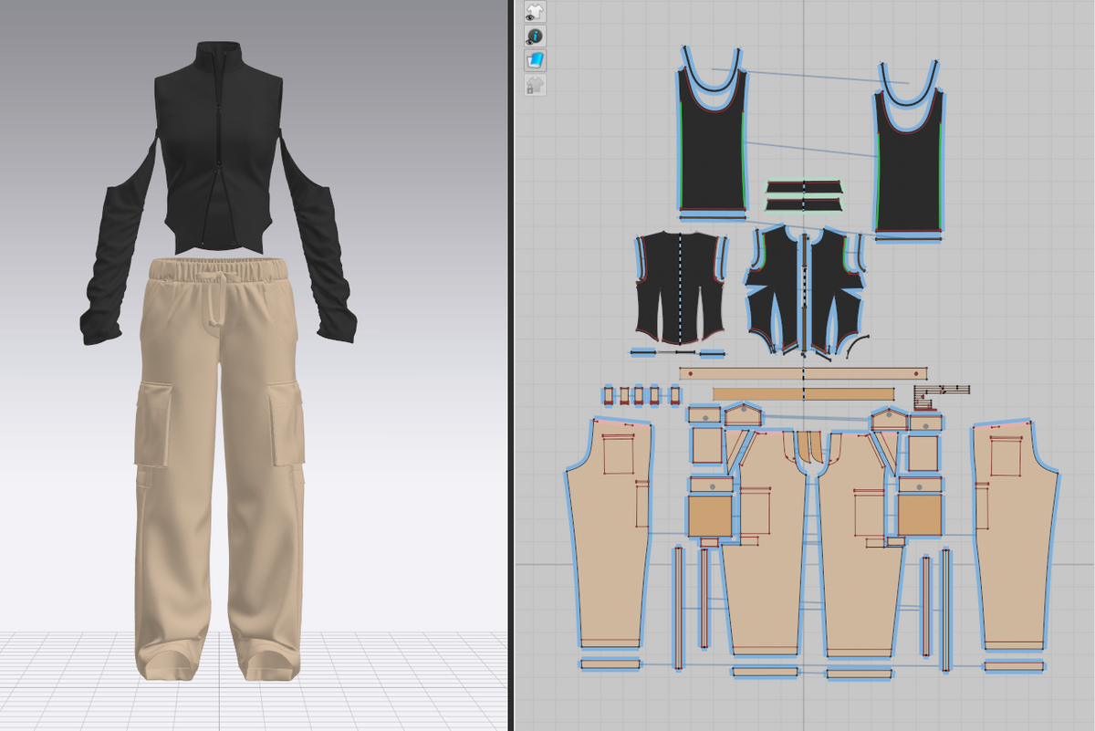1095x731 pixels.
Task: Toggle the garment display eye icon
Action: point(535,13)
